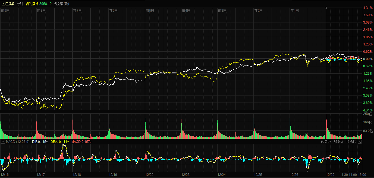Click the 12/29 date on time axis
374x178 pixels.
(330, 175)
